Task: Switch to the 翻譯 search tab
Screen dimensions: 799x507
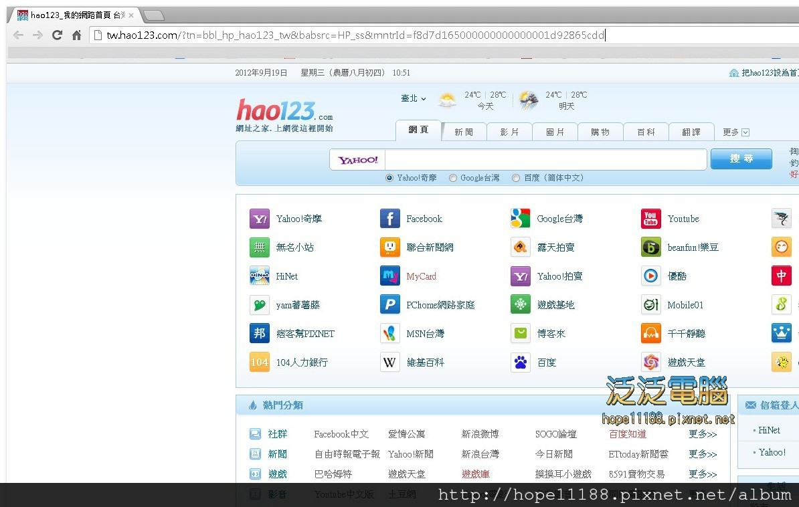Action: coord(691,132)
